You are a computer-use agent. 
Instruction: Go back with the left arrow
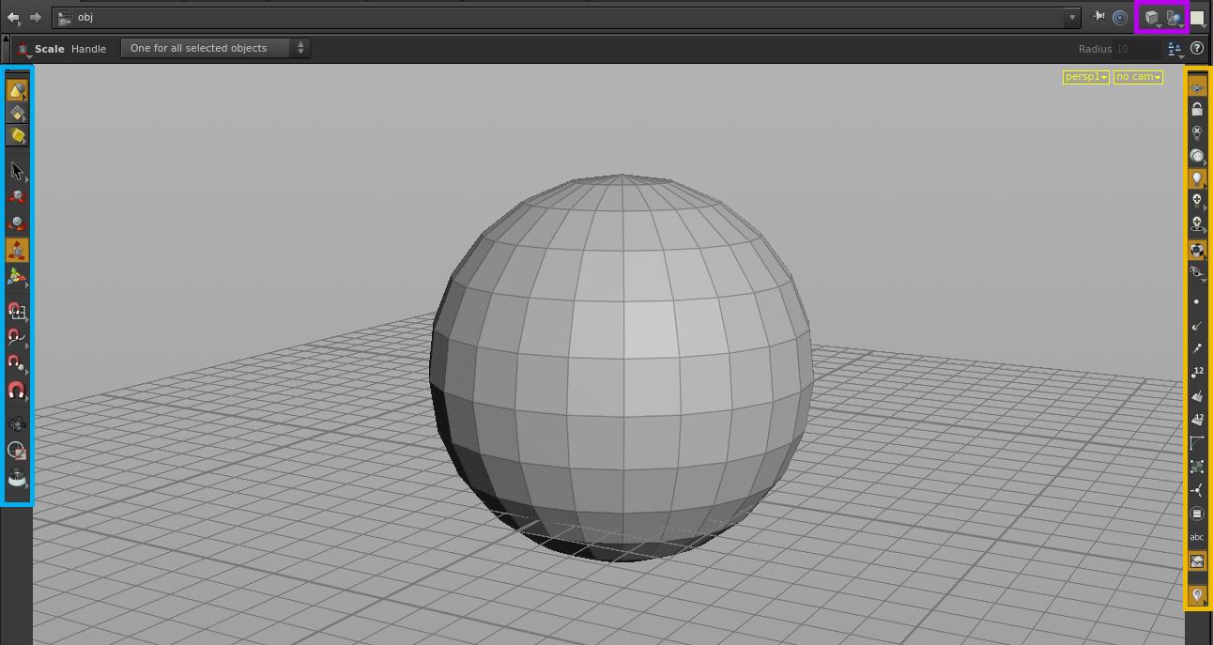click(14, 17)
